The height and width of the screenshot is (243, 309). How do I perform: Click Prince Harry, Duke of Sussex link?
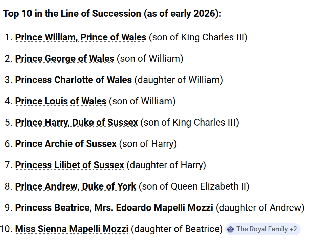click(76, 123)
